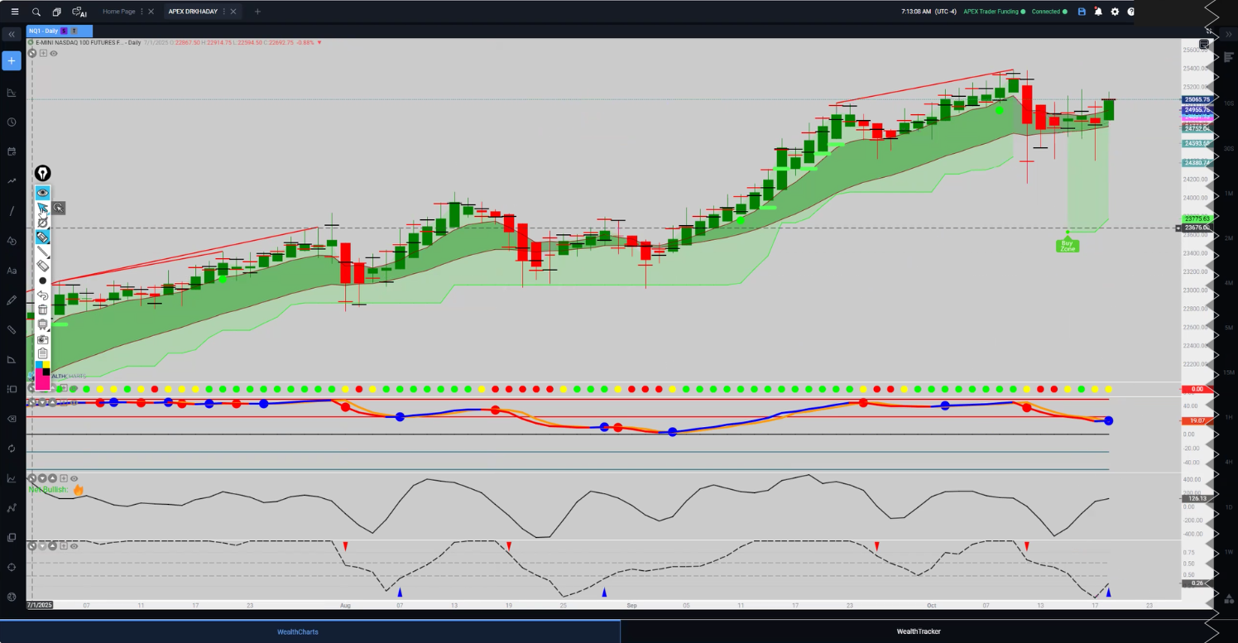The height and width of the screenshot is (643, 1238).
Task: Open the APEX DRKHADAY tab options menu
Action: tap(224, 12)
